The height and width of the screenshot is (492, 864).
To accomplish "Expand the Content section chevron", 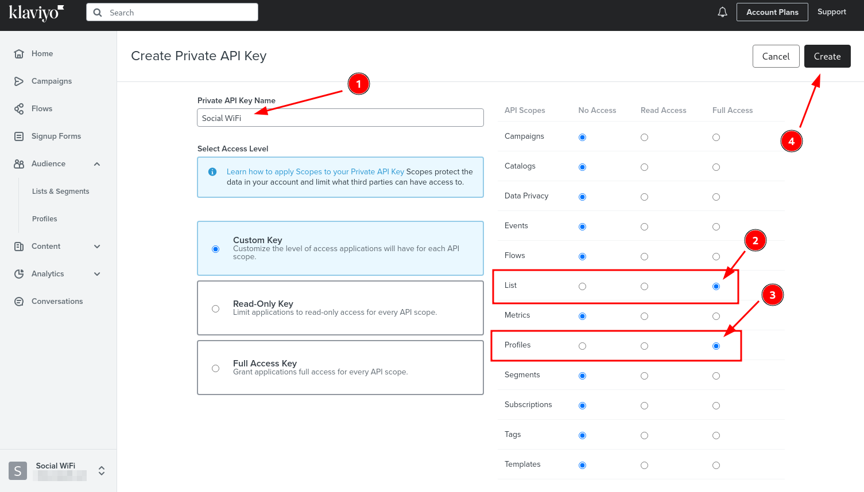I will (x=97, y=247).
